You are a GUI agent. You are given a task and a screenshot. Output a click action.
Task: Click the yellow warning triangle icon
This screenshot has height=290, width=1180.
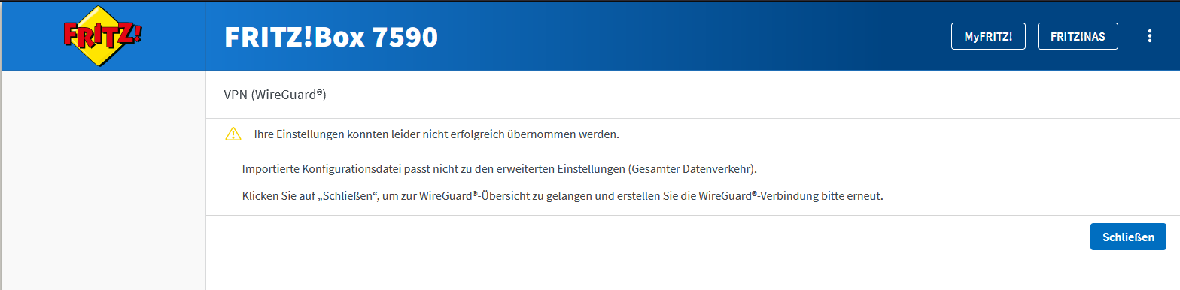tap(233, 134)
